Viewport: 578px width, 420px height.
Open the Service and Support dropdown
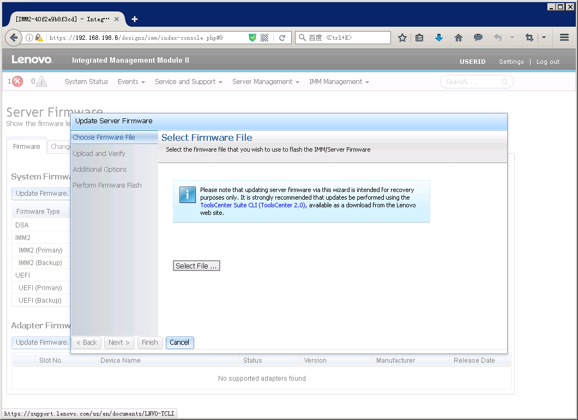(188, 82)
